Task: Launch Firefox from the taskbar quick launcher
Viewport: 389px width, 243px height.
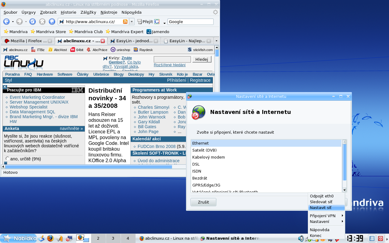Action: coord(50,238)
